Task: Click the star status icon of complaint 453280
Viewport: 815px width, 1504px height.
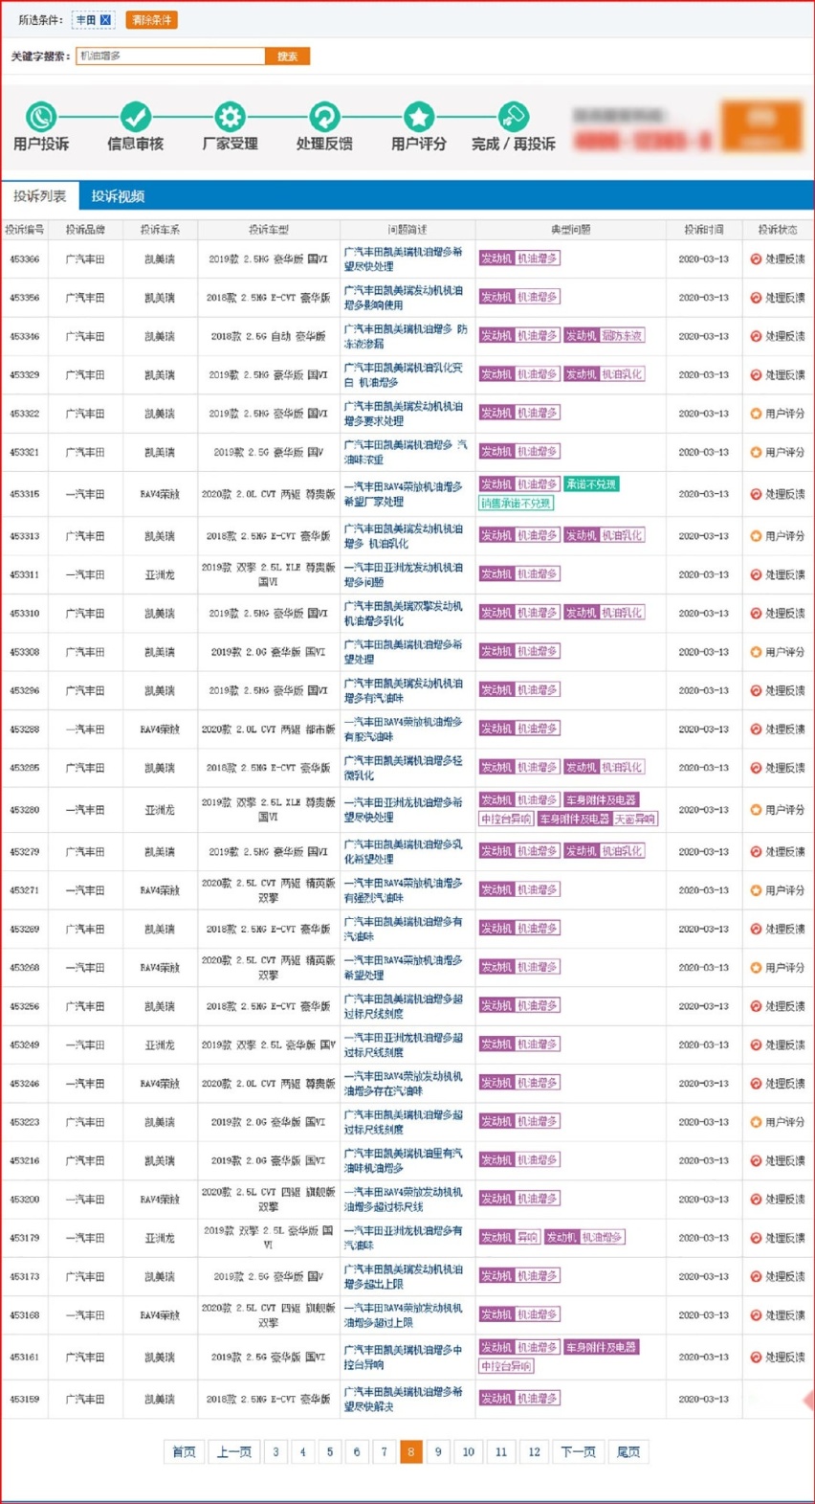Action: pyautogui.click(x=756, y=810)
